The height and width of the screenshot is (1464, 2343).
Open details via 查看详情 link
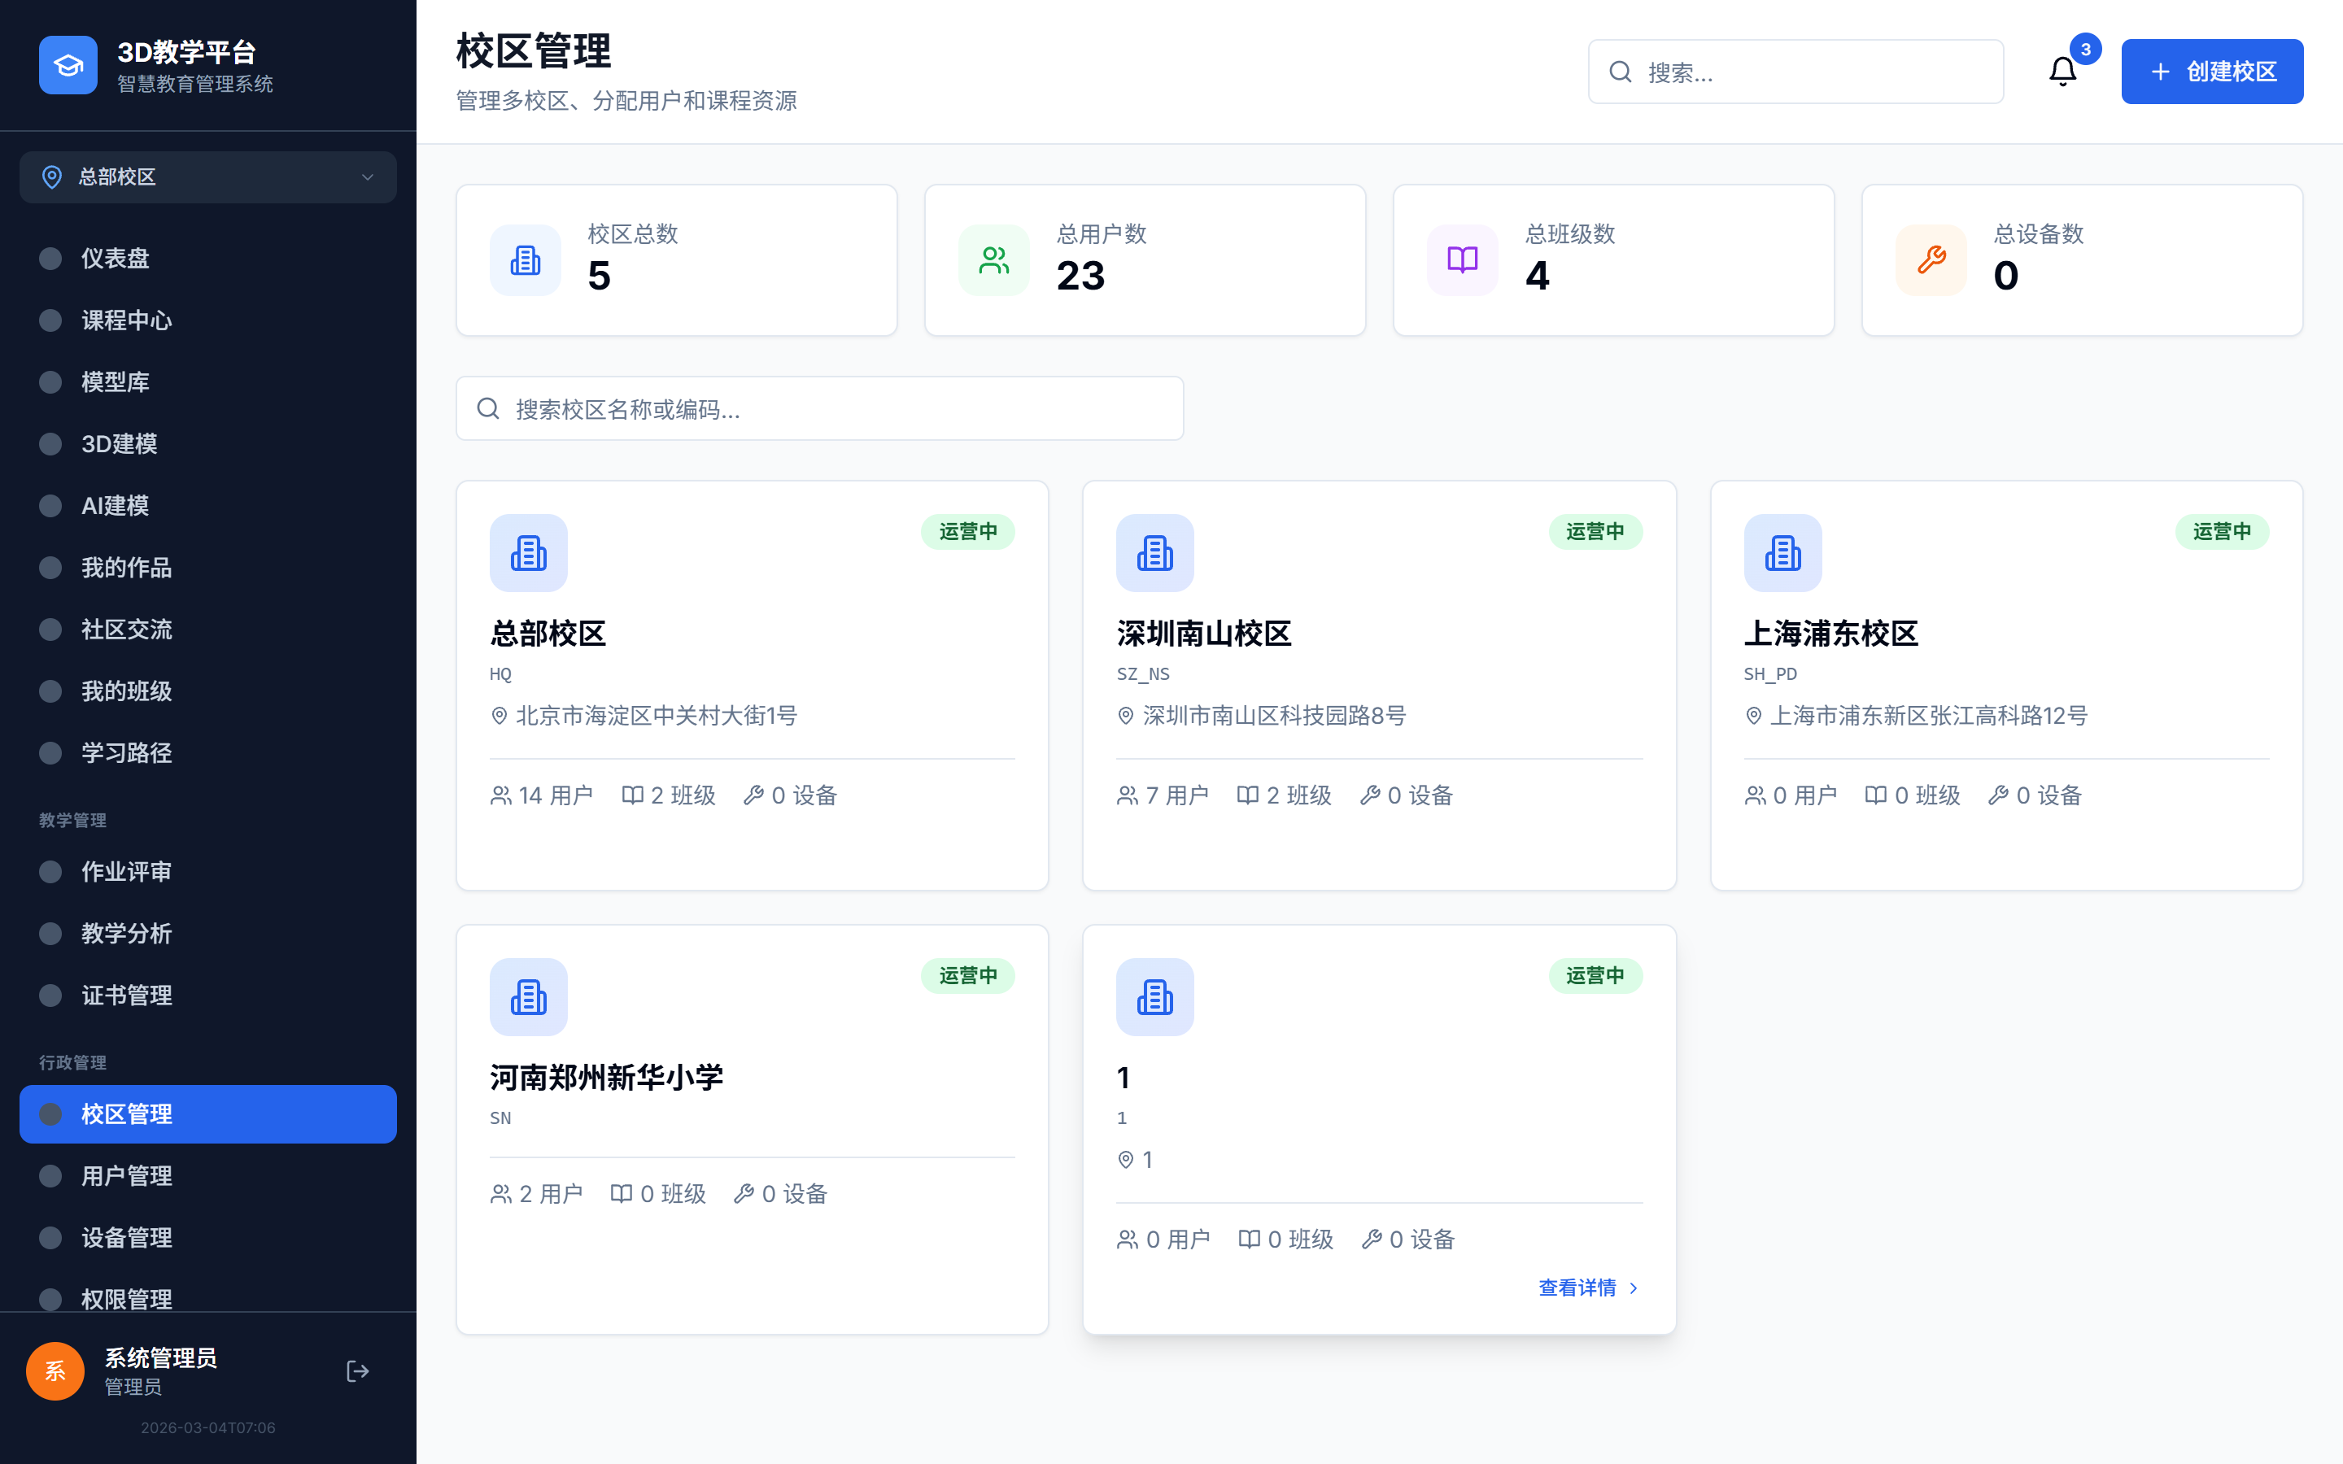[x=1578, y=1288]
